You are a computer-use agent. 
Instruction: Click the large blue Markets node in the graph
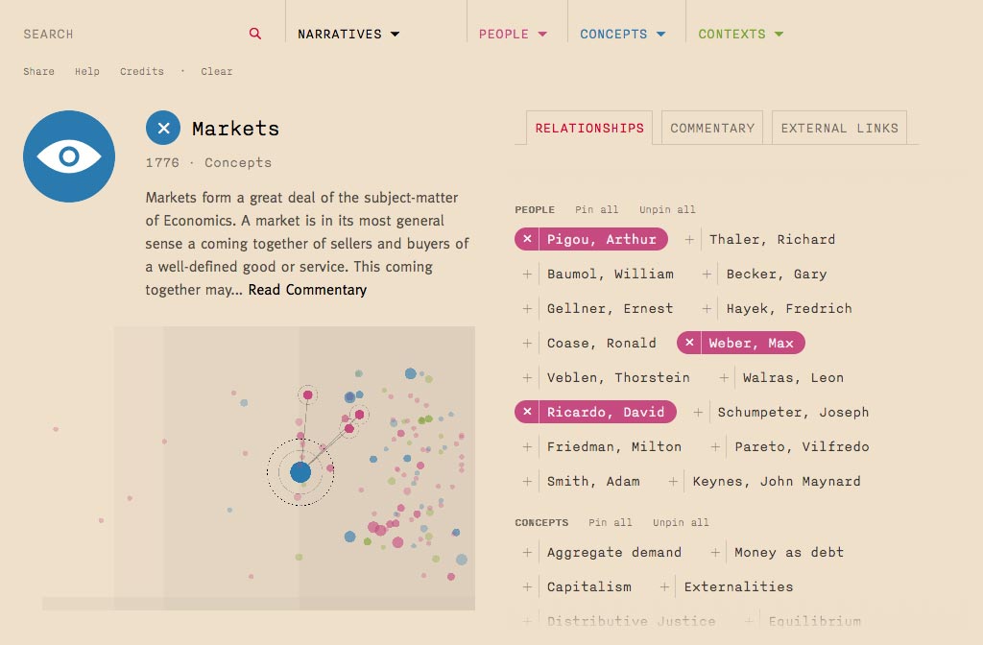tap(300, 471)
